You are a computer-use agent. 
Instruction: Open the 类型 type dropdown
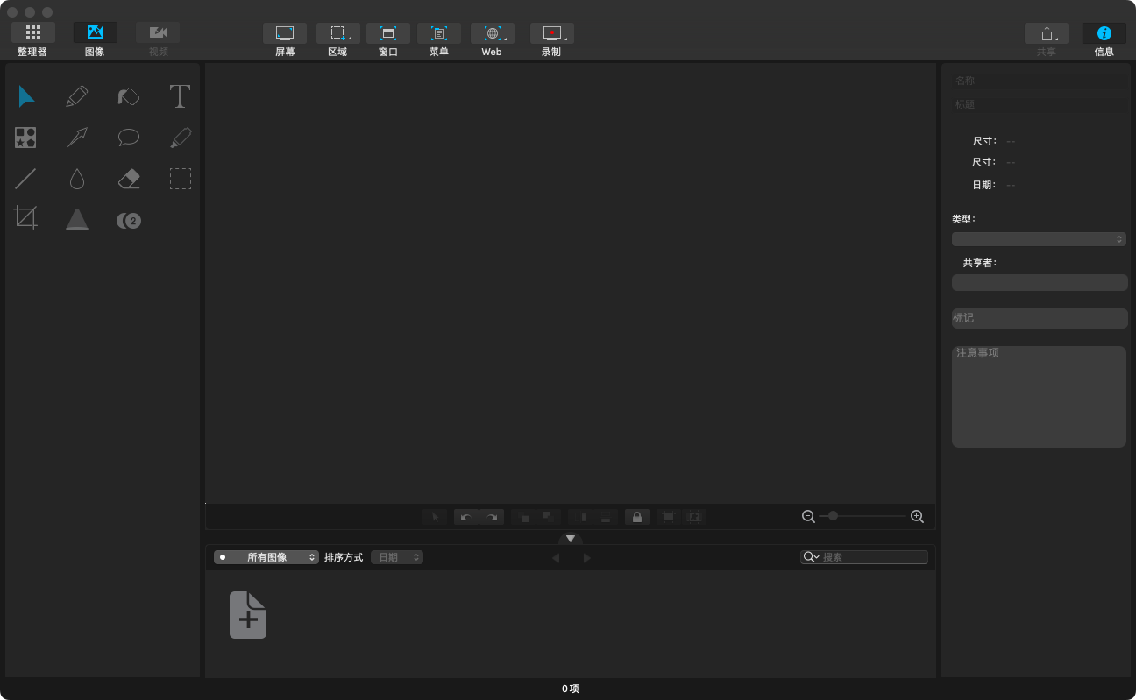[x=1039, y=239]
